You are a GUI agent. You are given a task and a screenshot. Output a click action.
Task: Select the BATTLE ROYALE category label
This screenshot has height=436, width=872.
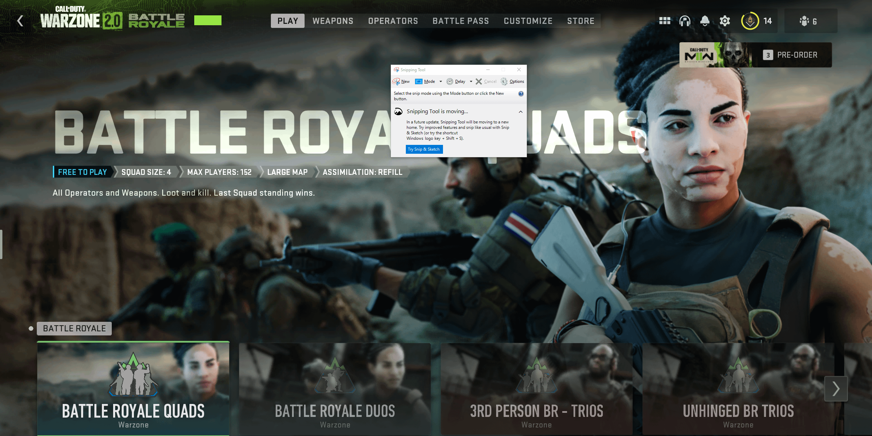[x=74, y=328]
